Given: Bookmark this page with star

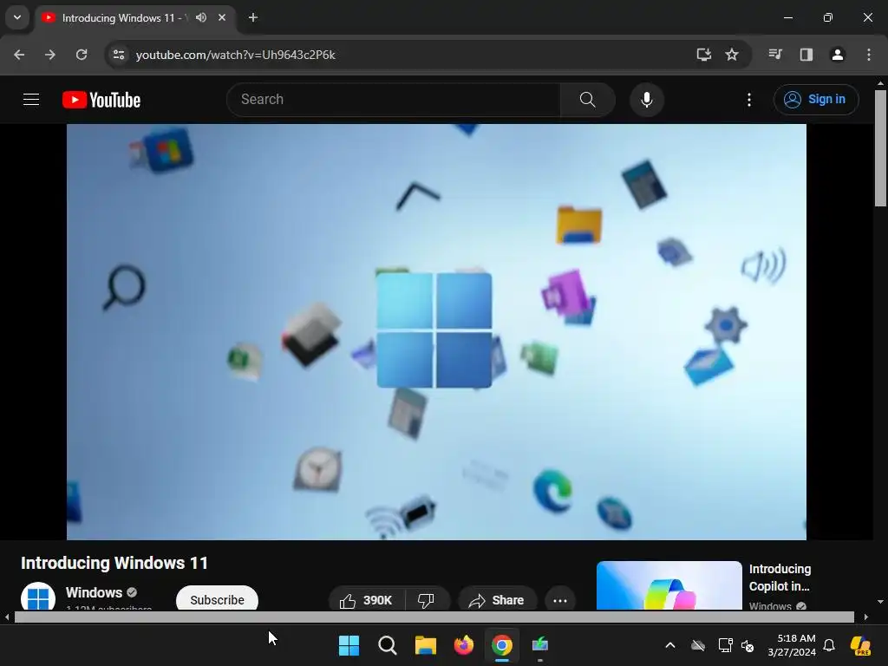Looking at the screenshot, I should (x=732, y=55).
